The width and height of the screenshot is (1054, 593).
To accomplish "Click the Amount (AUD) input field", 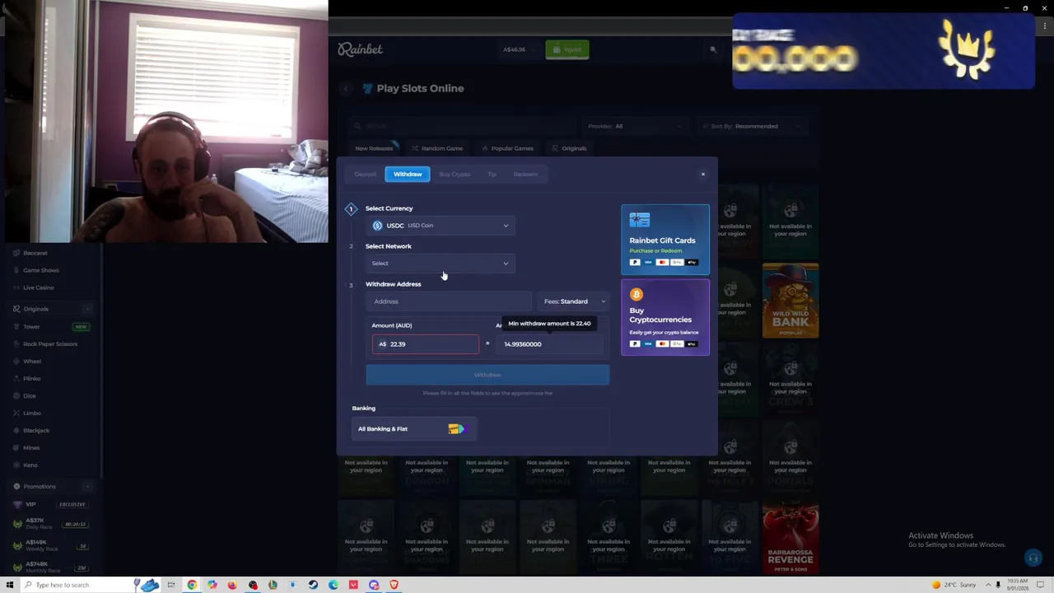I will click(x=425, y=344).
